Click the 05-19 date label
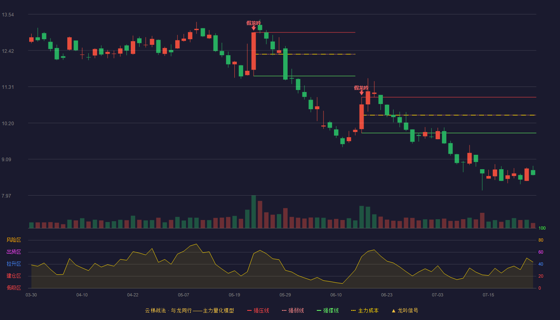Viewport: 560px width, 320px height. 234,295
